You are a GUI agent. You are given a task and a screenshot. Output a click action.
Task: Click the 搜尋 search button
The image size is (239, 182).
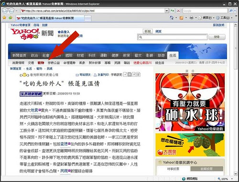pyautogui.click(x=217, y=37)
